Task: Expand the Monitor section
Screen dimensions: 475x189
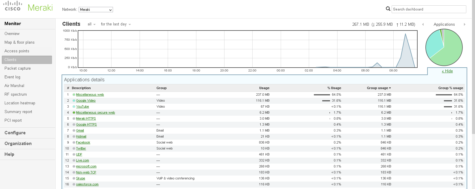Action: tap(13, 24)
